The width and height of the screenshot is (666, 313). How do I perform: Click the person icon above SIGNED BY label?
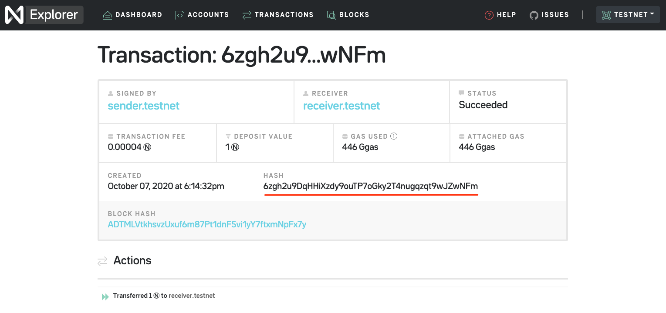click(x=110, y=93)
